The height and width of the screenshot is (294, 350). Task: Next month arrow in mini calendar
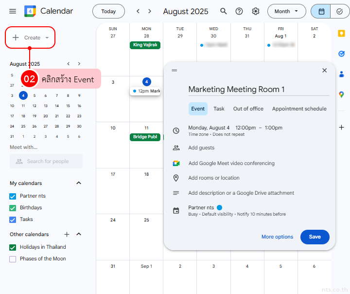point(79,64)
